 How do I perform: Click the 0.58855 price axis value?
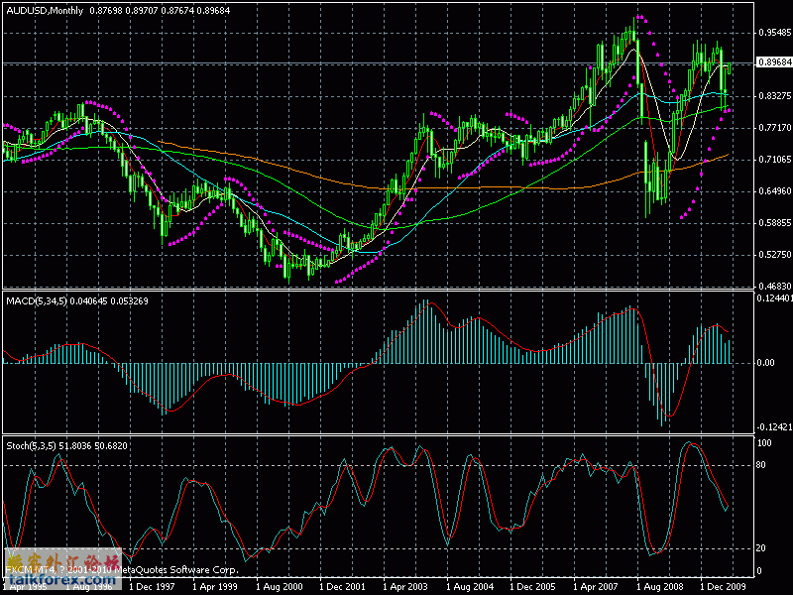[775, 222]
